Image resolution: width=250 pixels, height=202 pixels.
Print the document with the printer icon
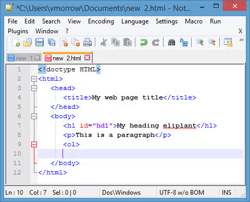click(x=87, y=42)
